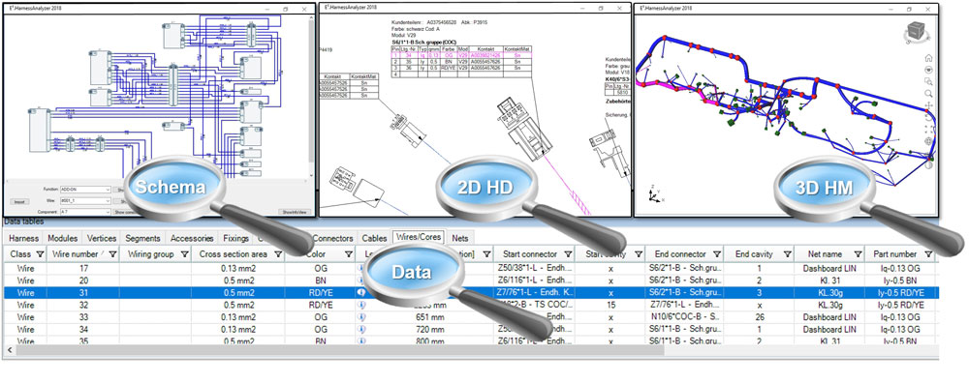Select the Wires/Cores tab

click(419, 238)
